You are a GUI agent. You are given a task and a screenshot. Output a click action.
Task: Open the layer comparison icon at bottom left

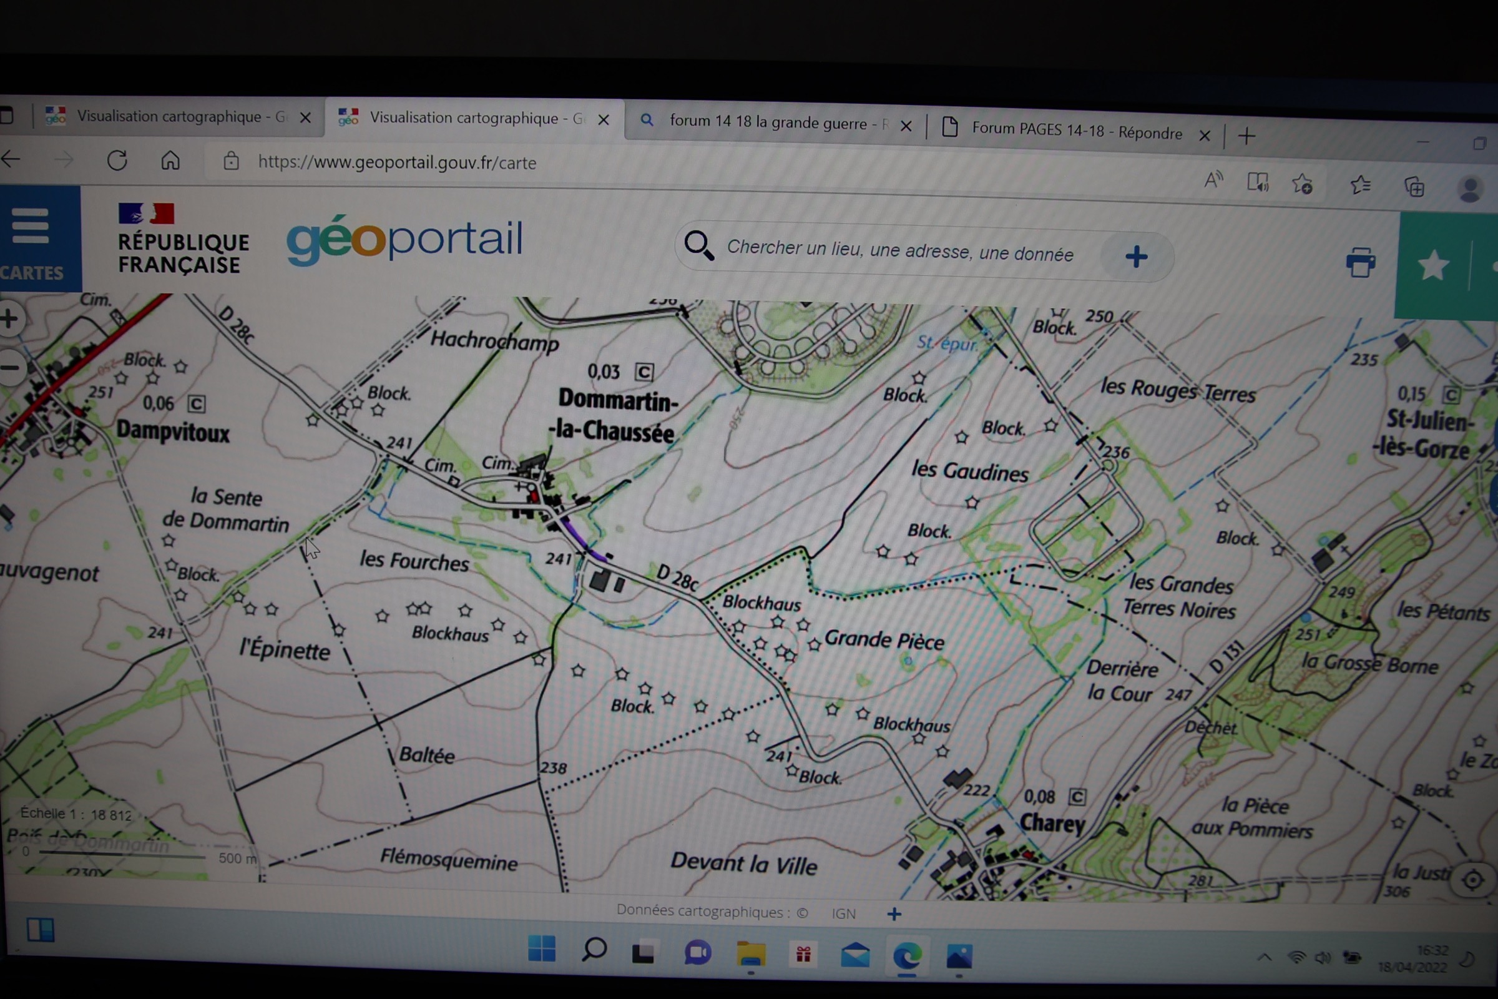pyautogui.click(x=41, y=930)
